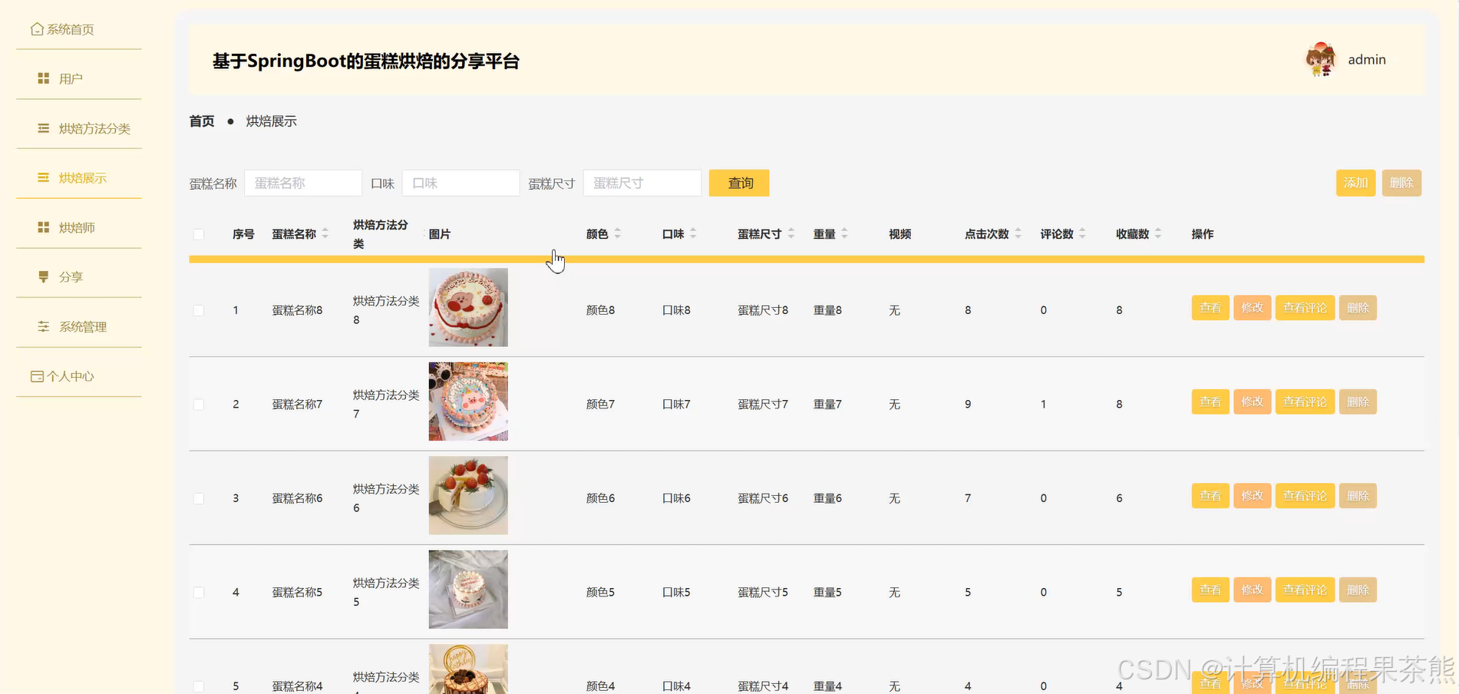Click the grid icon next to 用户
This screenshot has height=694, width=1459.
coord(44,78)
